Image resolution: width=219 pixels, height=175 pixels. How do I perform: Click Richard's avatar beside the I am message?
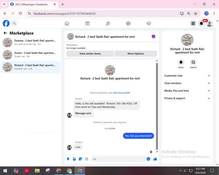(69, 147)
